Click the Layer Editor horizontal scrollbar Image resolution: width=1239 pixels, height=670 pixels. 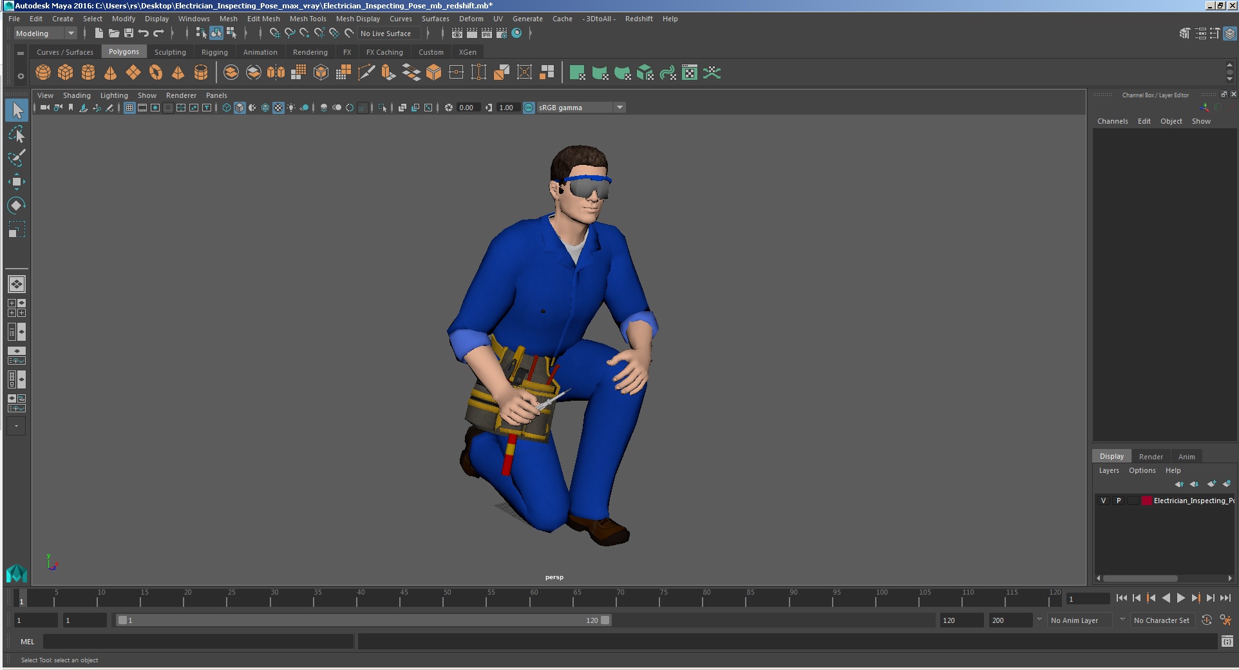point(1140,578)
